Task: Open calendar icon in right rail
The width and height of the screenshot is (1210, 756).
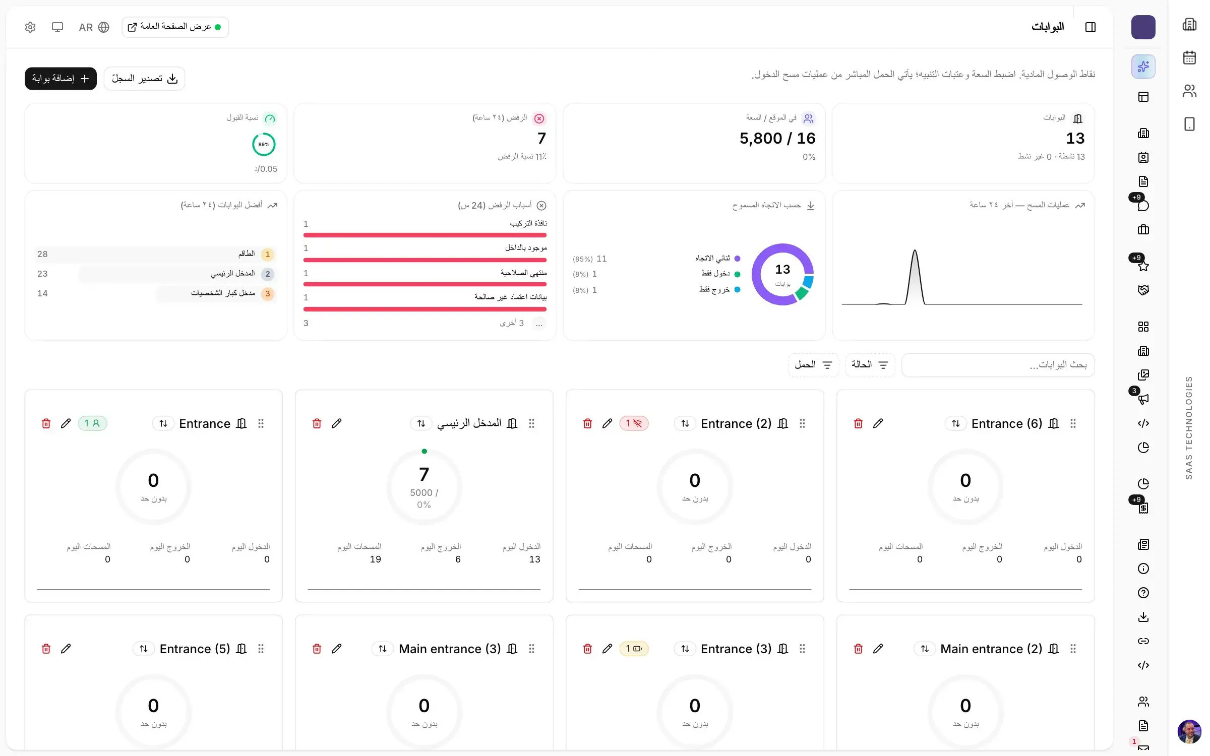Action: click(1189, 57)
